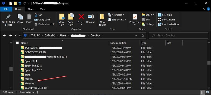
Task: Click Cut in the Clipboard group
Action: click(38, 15)
